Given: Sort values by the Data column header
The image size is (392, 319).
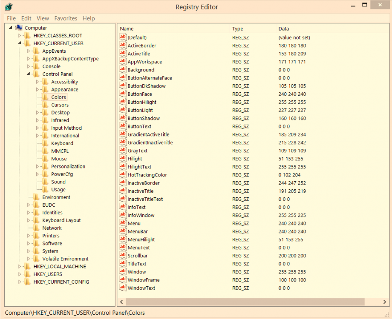Looking at the screenshot, I should (x=332, y=28).
